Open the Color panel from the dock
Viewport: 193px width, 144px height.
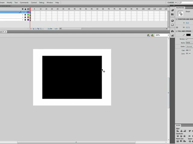[172, 10]
